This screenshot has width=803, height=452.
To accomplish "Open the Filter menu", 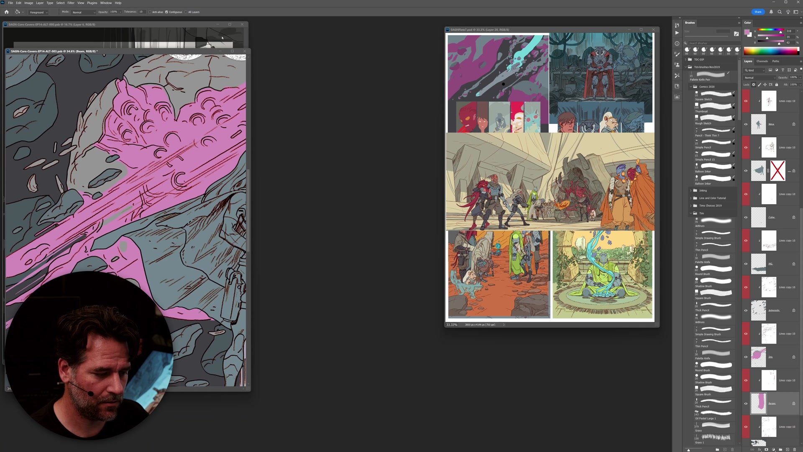I will pyautogui.click(x=71, y=3).
